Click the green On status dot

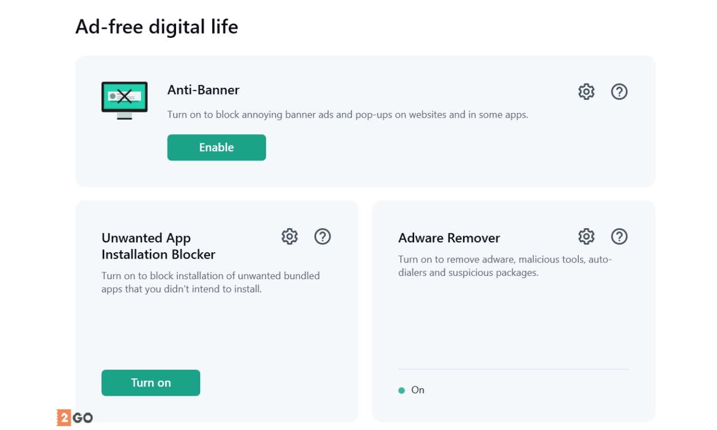point(402,390)
